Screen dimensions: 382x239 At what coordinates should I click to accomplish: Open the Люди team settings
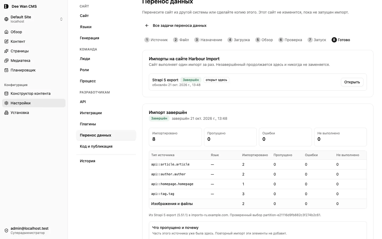106,59
